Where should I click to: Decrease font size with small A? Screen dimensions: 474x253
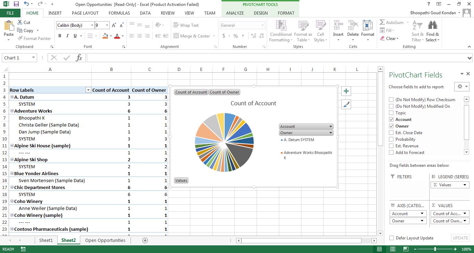point(121,25)
